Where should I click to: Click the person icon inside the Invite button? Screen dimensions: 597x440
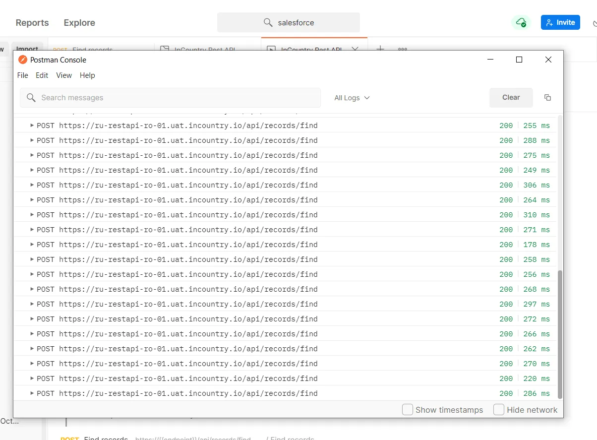(x=549, y=22)
